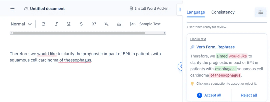Click Install Word Add-in
Viewport: 270px width, 102px height.
tap(149, 8)
